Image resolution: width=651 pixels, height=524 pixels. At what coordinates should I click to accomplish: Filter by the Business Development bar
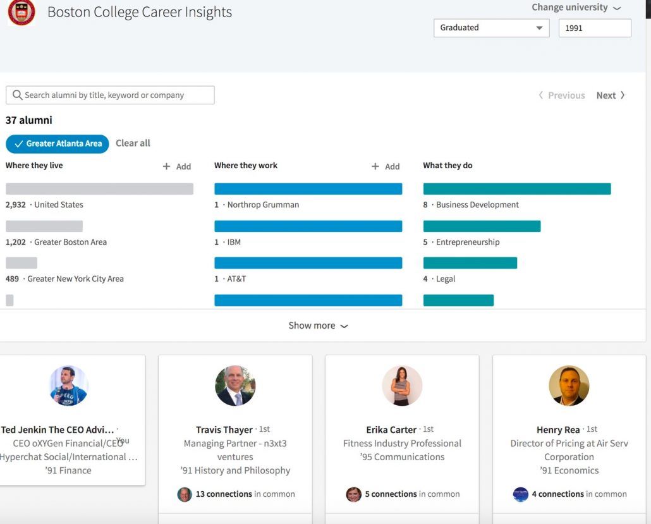coord(517,189)
